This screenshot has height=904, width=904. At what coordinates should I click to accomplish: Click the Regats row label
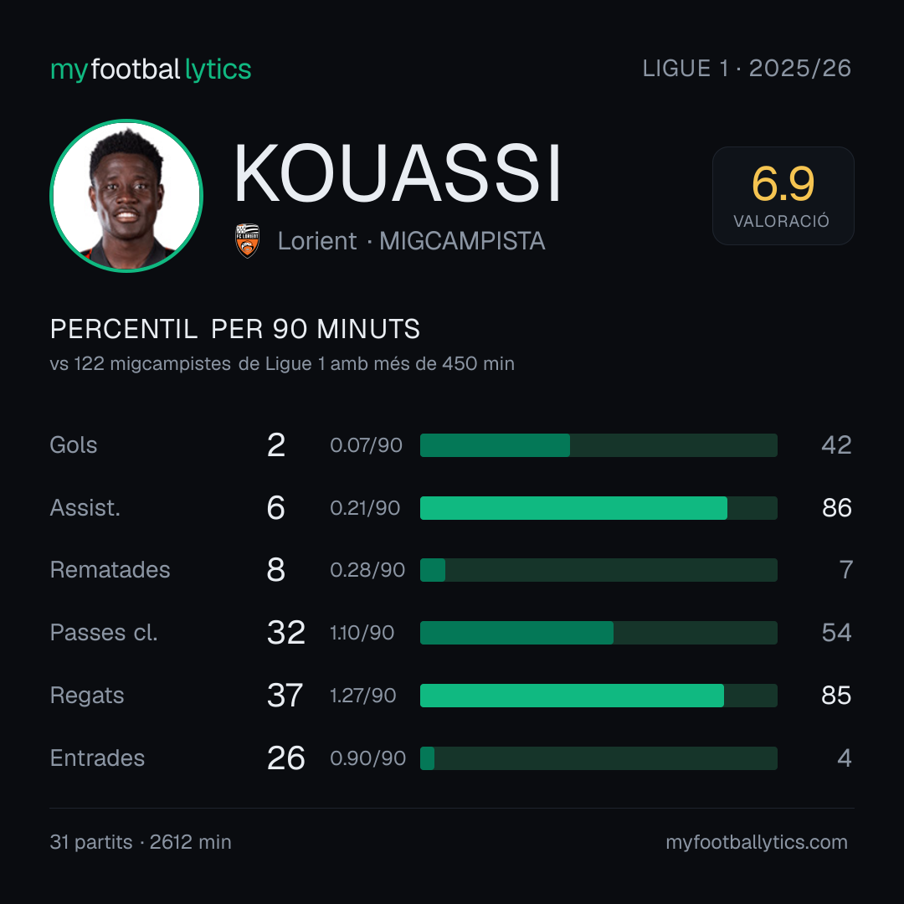87,696
